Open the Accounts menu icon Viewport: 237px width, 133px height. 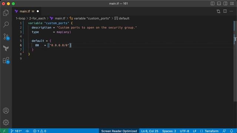tap(6, 110)
